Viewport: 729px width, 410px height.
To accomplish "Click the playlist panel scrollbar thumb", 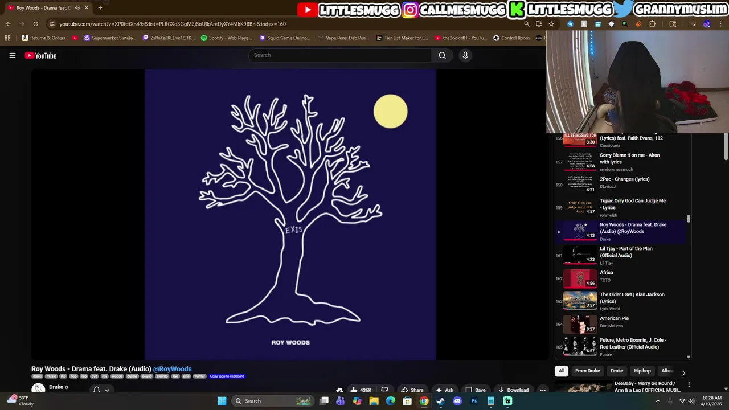I will point(688,219).
